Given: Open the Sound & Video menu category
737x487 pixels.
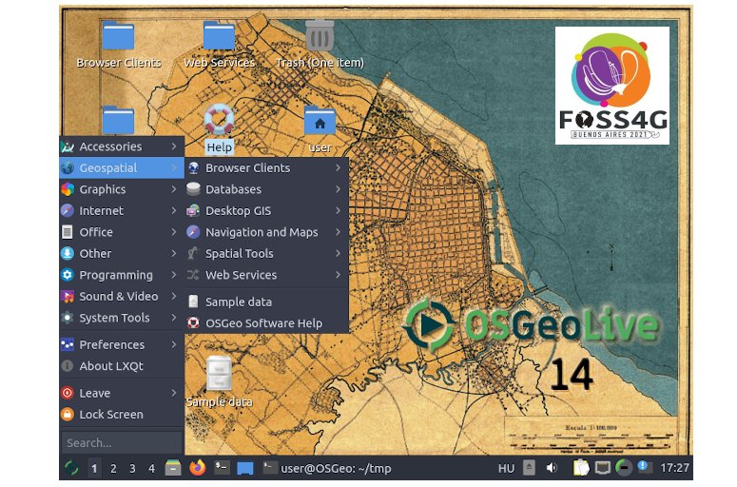Looking at the screenshot, I should (122, 296).
